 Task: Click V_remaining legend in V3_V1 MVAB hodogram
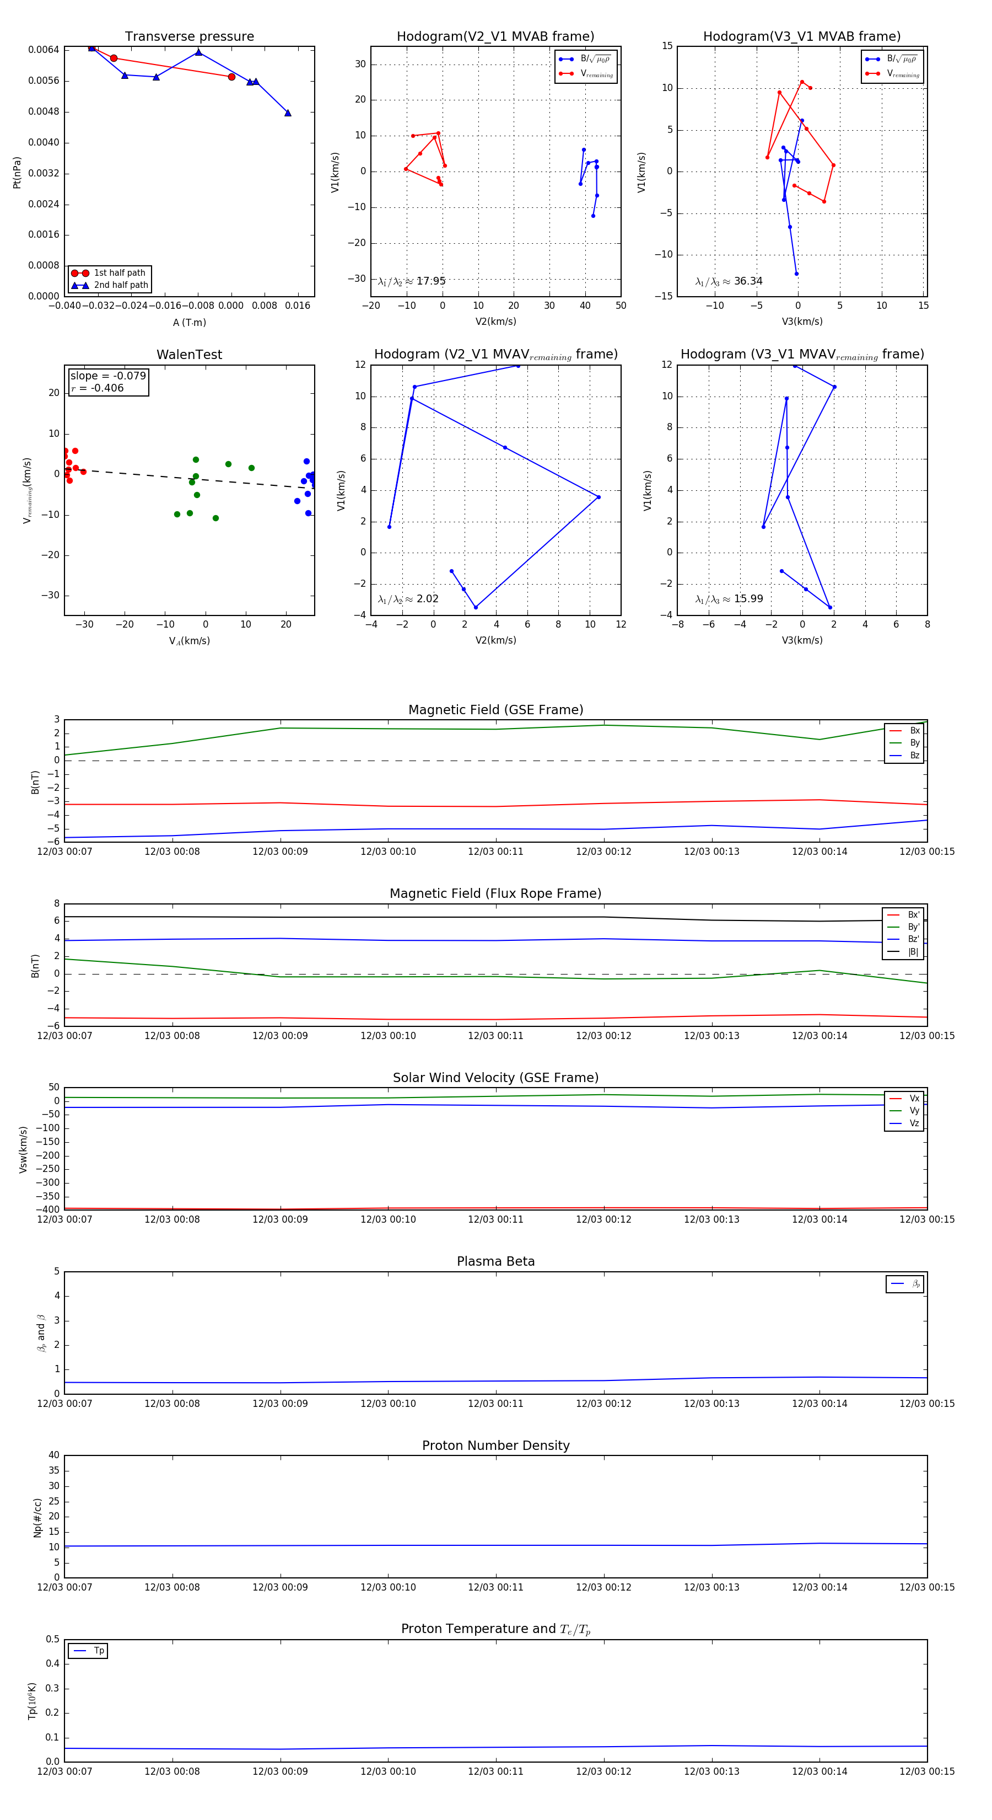pos(892,73)
